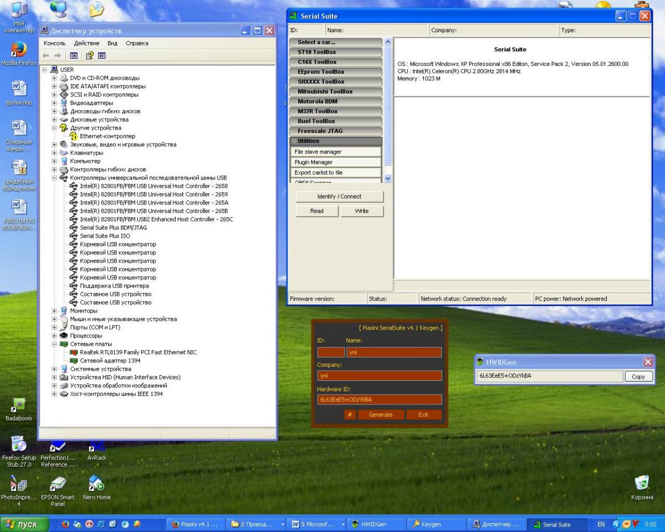
Task: Open the ST10 ToolBox section in Serial Suite
Action: click(x=336, y=52)
